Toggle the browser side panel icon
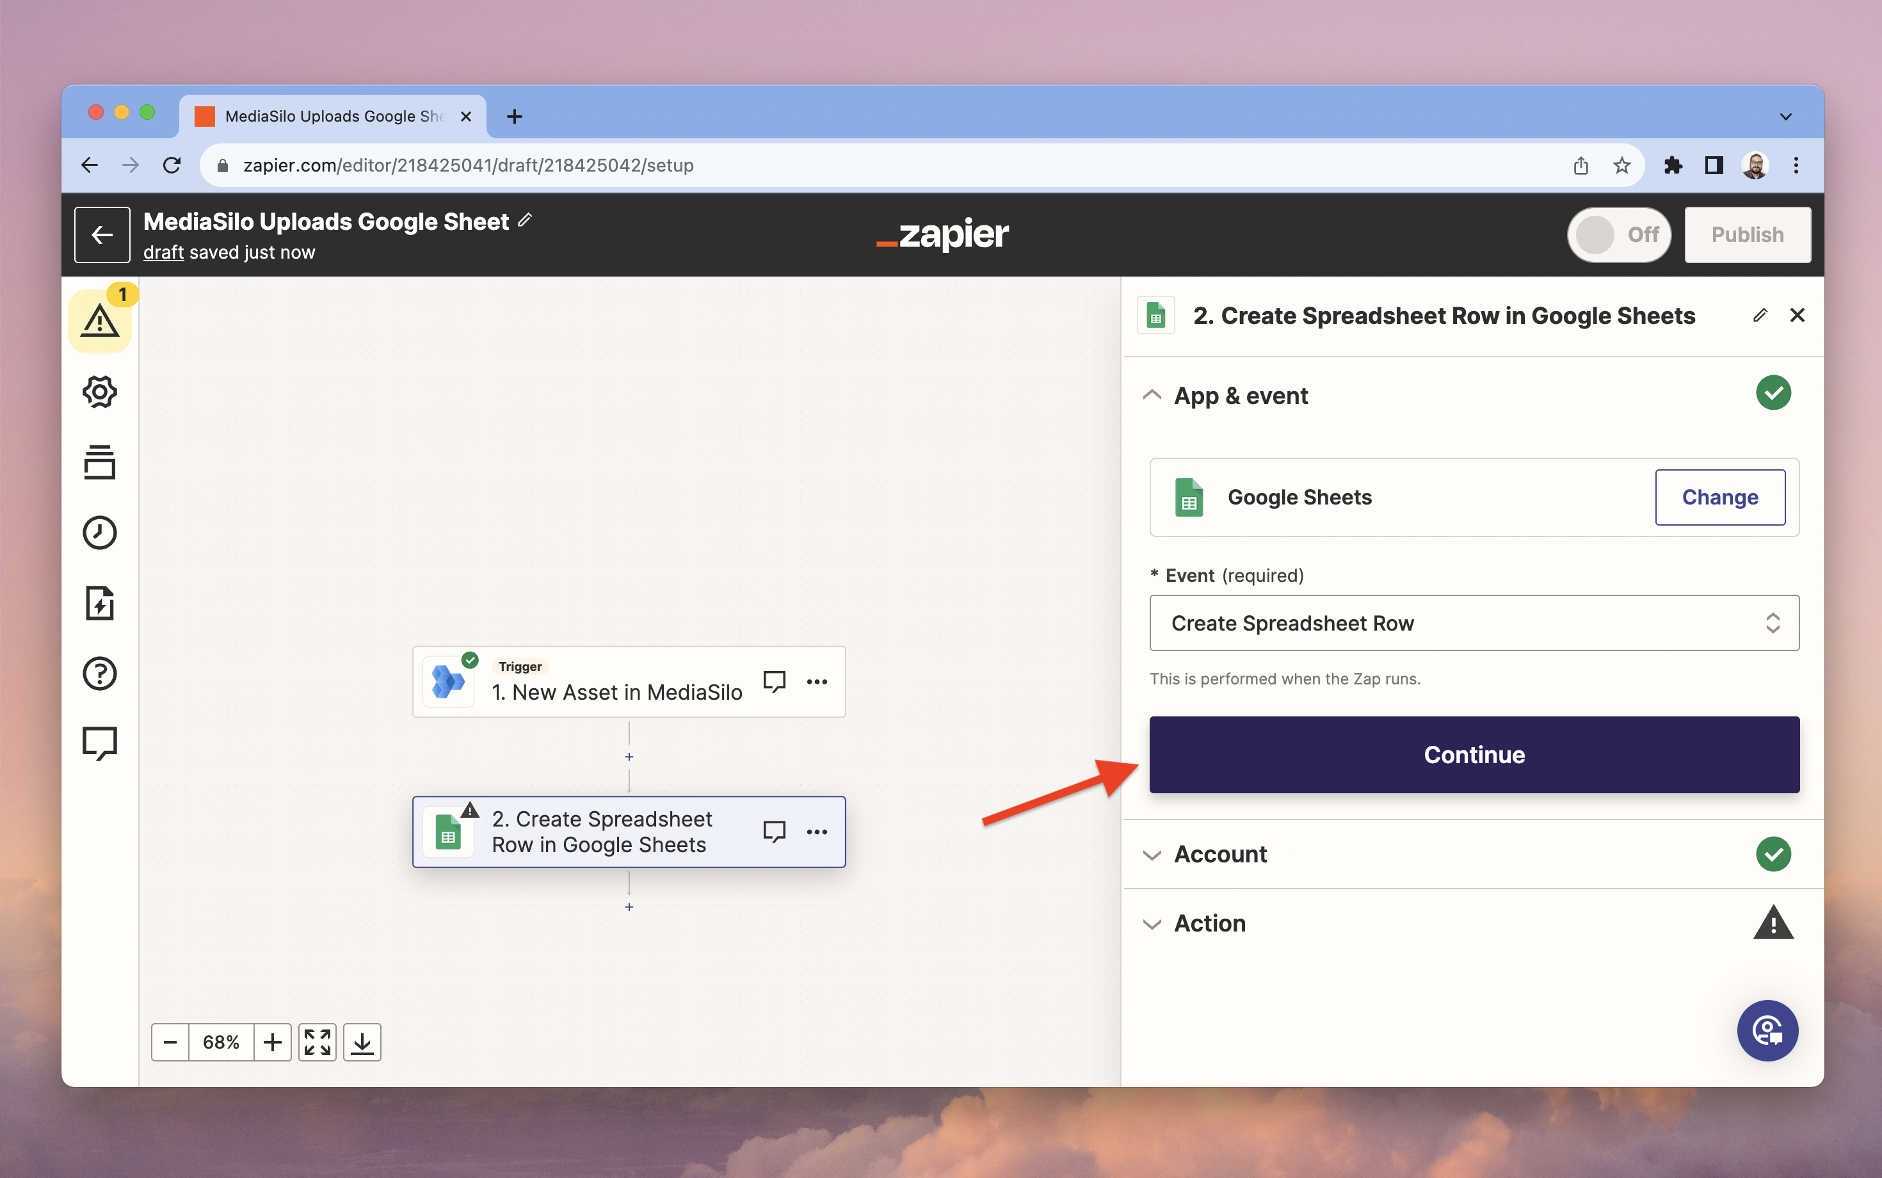Image resolution: width=1882 pixels, height=1178 pixels. 1714,165
